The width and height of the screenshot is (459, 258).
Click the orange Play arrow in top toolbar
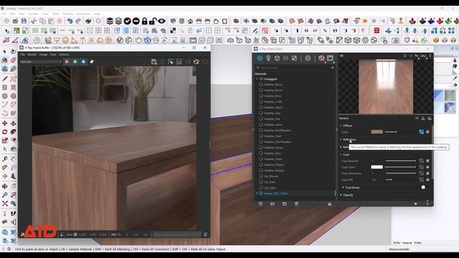365,21
